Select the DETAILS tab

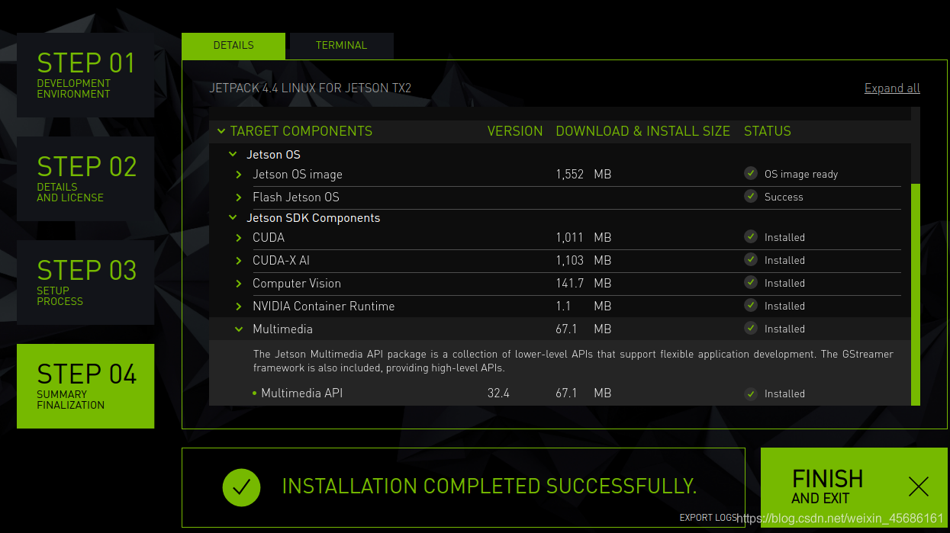coord(233,45)
